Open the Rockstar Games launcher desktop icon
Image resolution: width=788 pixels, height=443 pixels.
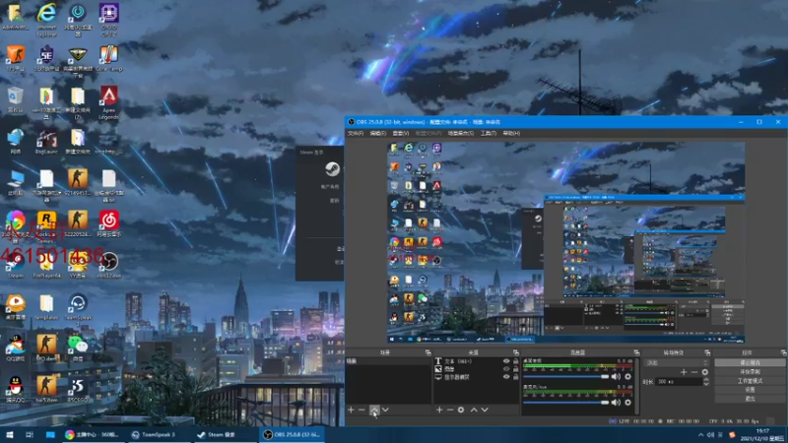(x=46, y=227)
